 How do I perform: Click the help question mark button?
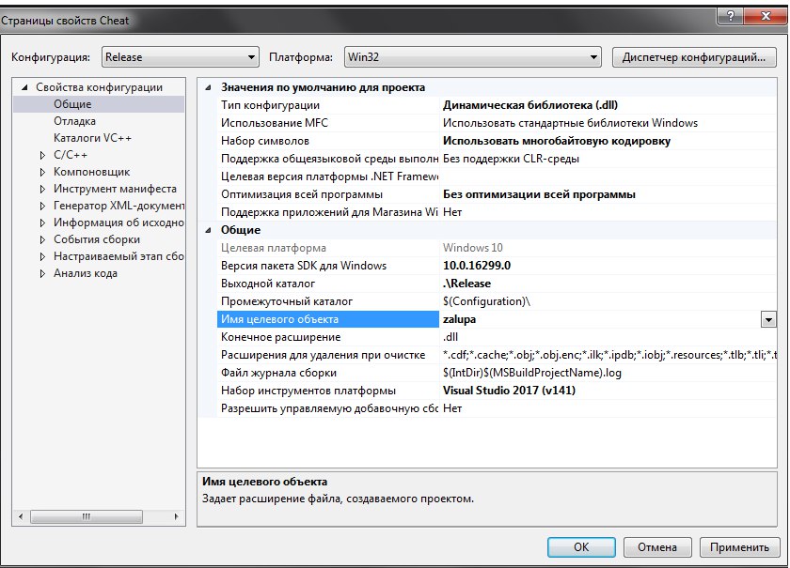click(731, 16)
